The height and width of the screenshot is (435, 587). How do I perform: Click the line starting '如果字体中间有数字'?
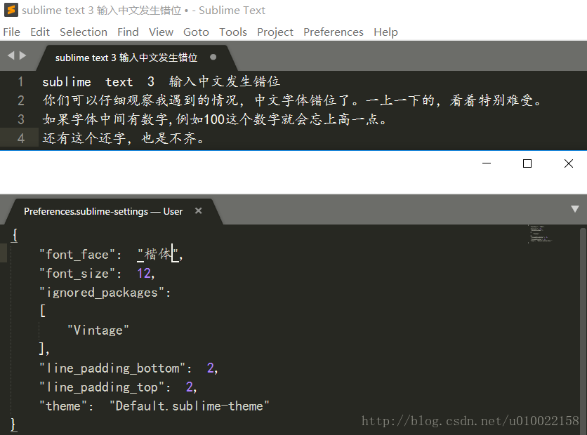click(215, 119)
